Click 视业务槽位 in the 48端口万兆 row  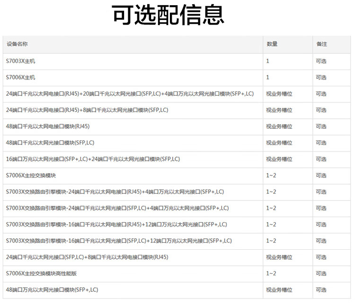279,290
